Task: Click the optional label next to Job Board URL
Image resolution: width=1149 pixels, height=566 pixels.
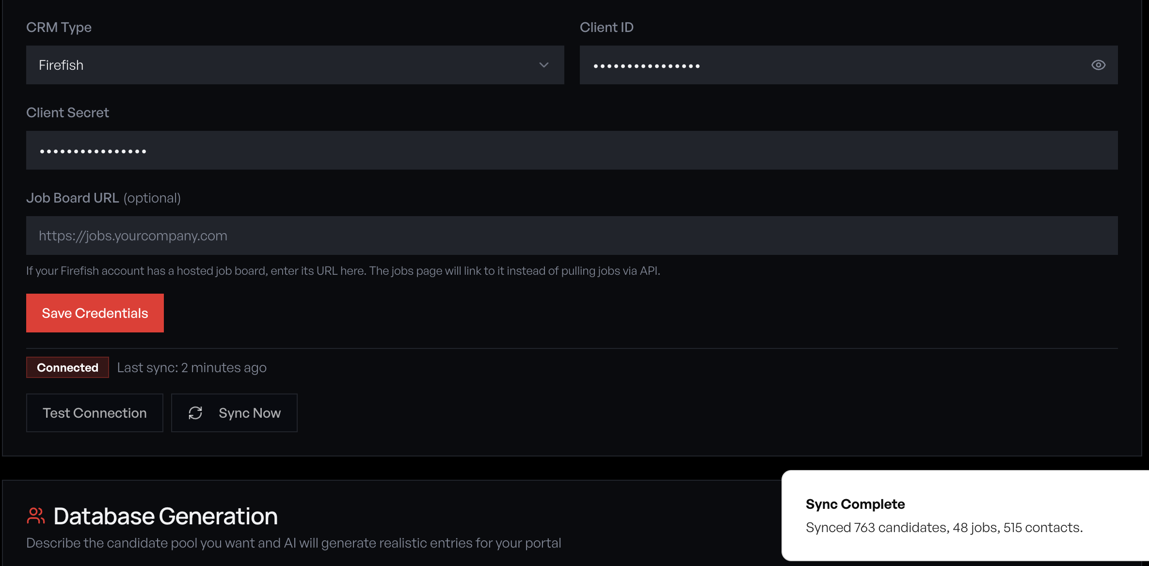Action: pyautogui.click(x=151, y=198)
